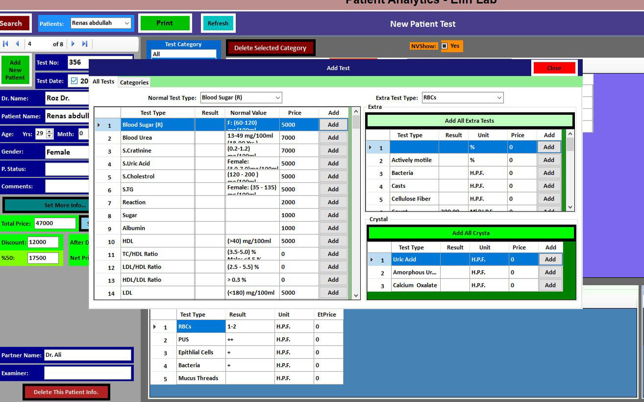Add the S.TG test
The width and height of the screenshot is (644, 402).
tap(333, 189)
